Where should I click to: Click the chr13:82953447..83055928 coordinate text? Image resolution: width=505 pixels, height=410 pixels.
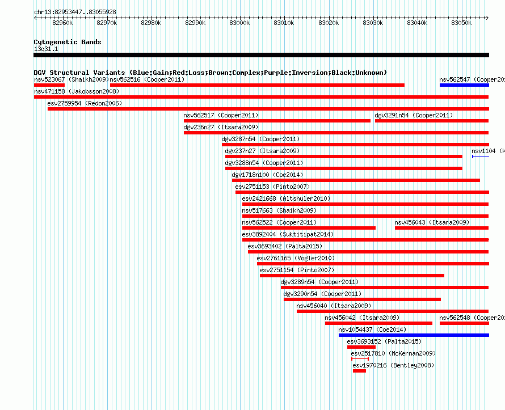click(75, 12)
